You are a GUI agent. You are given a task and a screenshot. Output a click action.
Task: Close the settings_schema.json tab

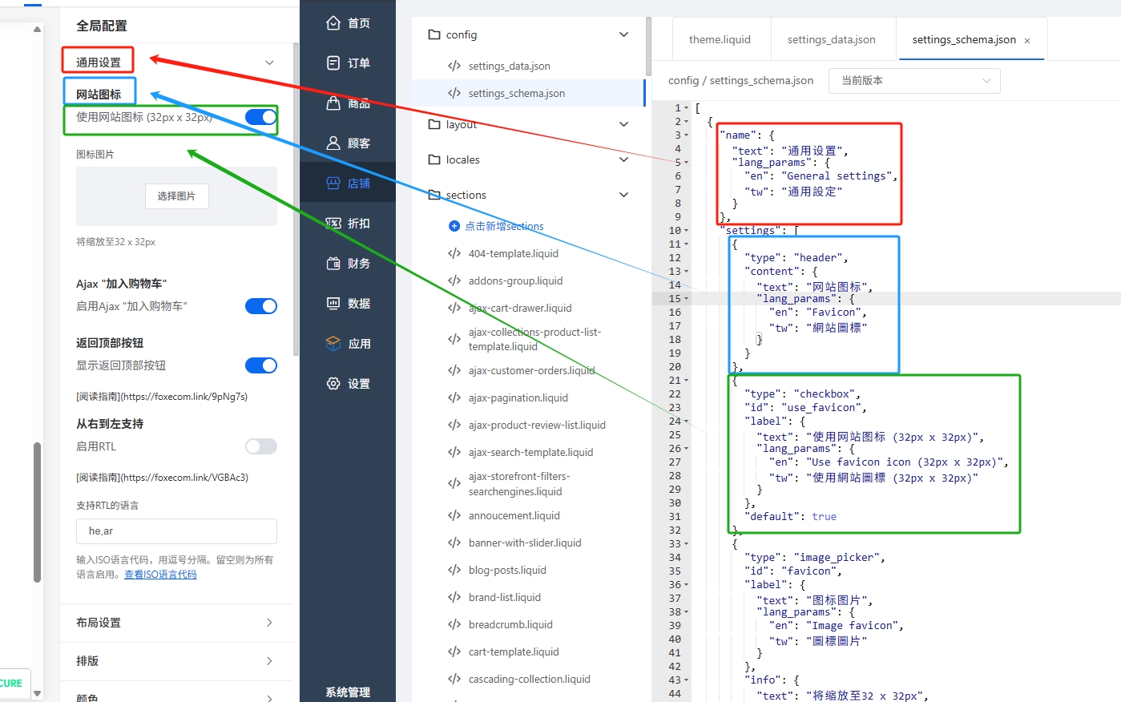[x=1027, y=40]
